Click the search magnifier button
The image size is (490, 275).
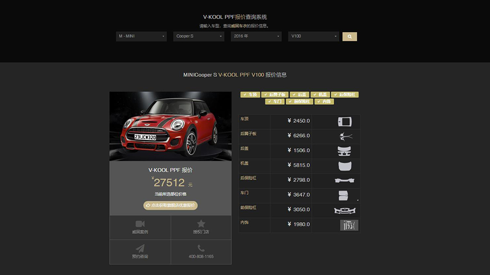349,37
